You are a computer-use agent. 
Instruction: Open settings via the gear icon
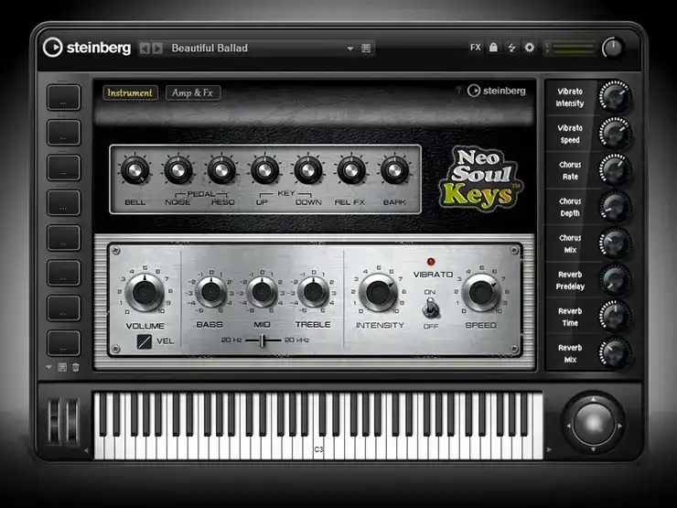coord(530,47)
